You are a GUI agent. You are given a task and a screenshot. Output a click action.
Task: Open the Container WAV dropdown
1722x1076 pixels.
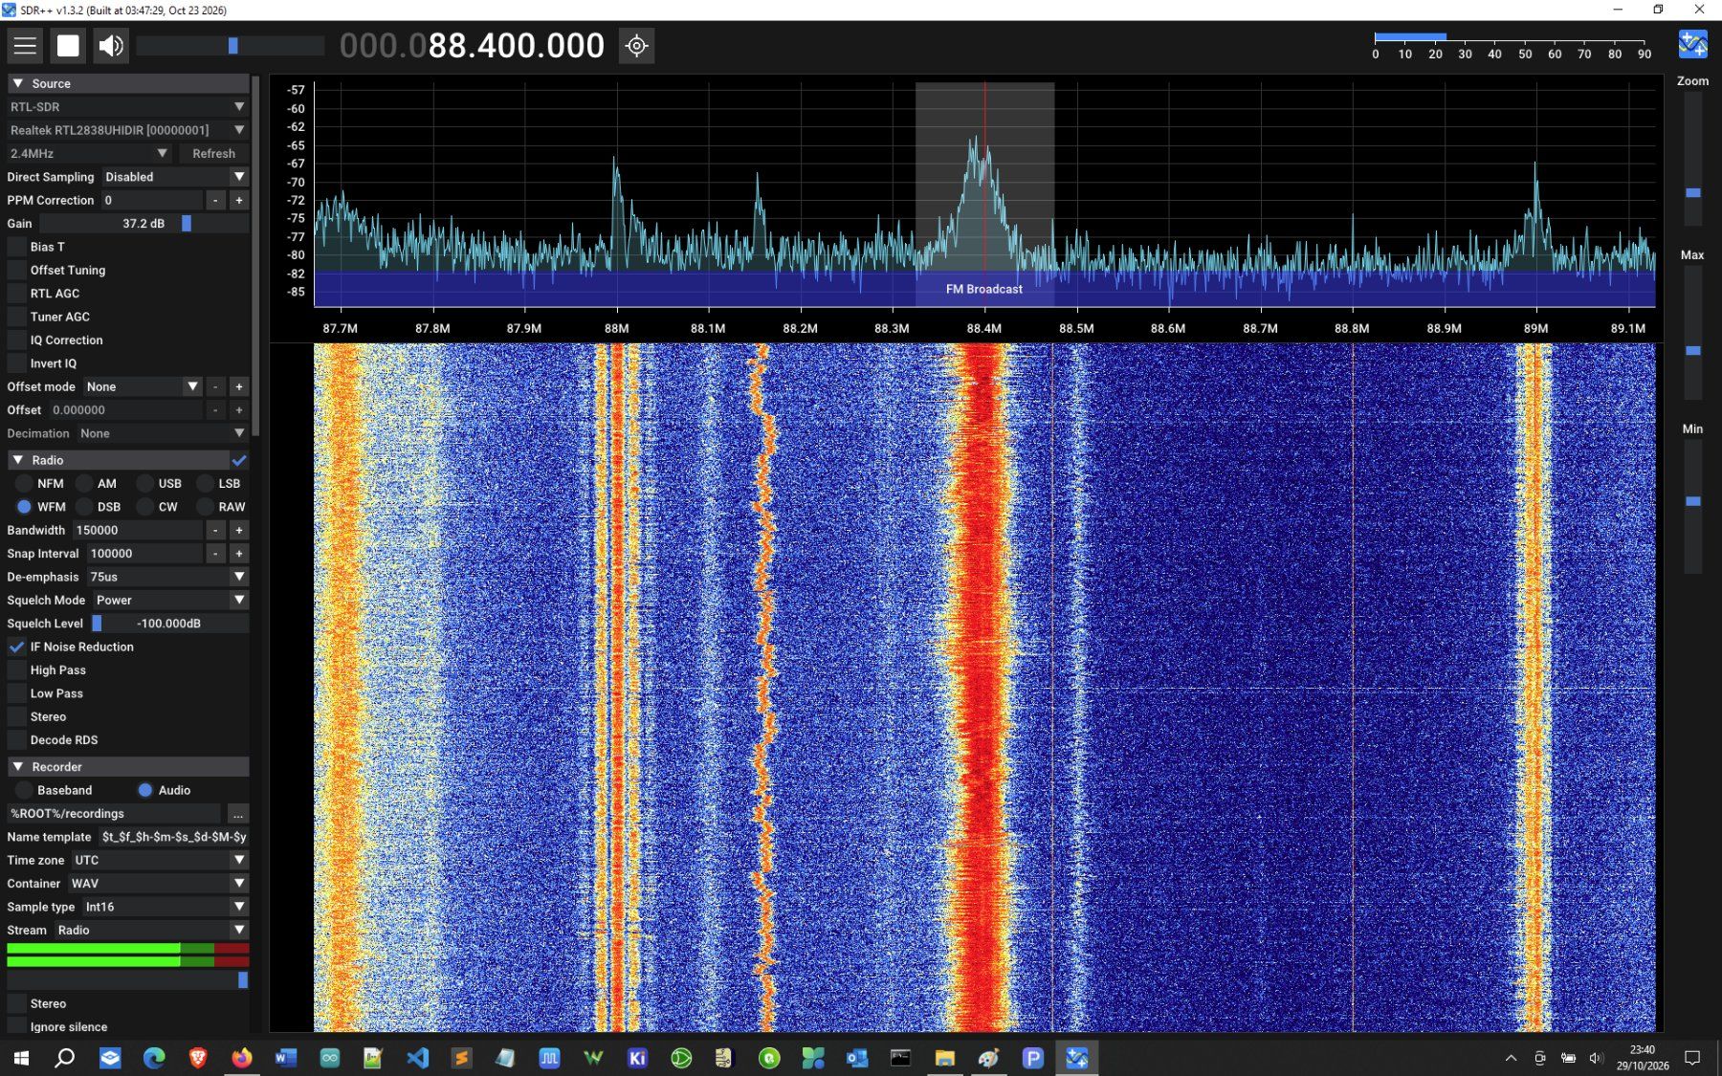(159, 884)
